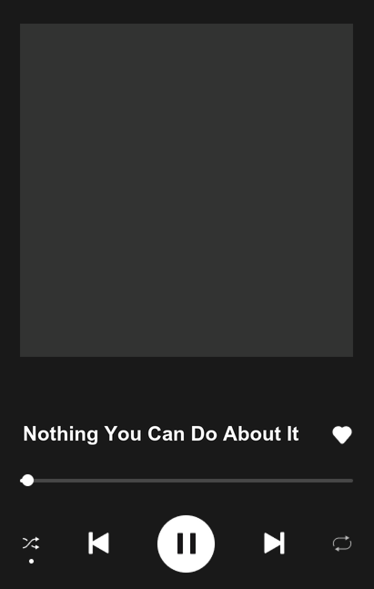Click the looping arrows repeat icon
This screenshot has height=589, width=374.
342,543
